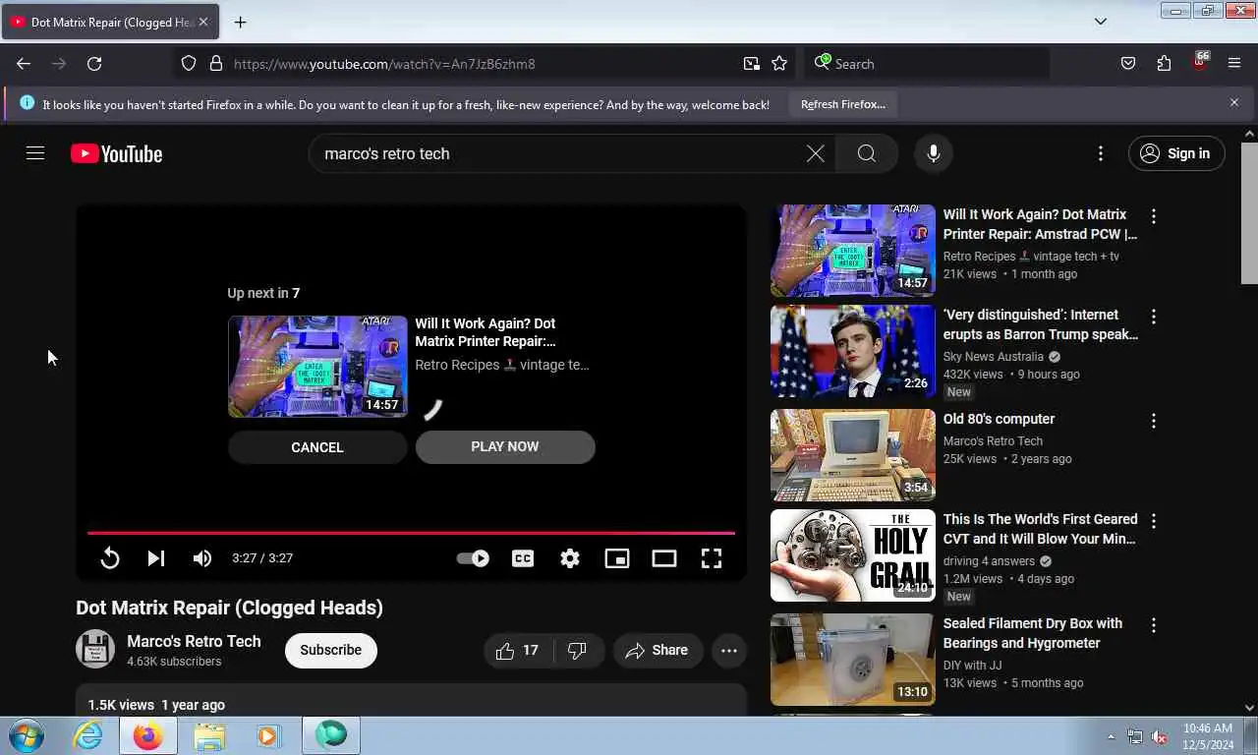Viewport: 1258px width, 755px height.
Task: Open the Old 80's computer video thumbnail
Action: tap(853, 455)
